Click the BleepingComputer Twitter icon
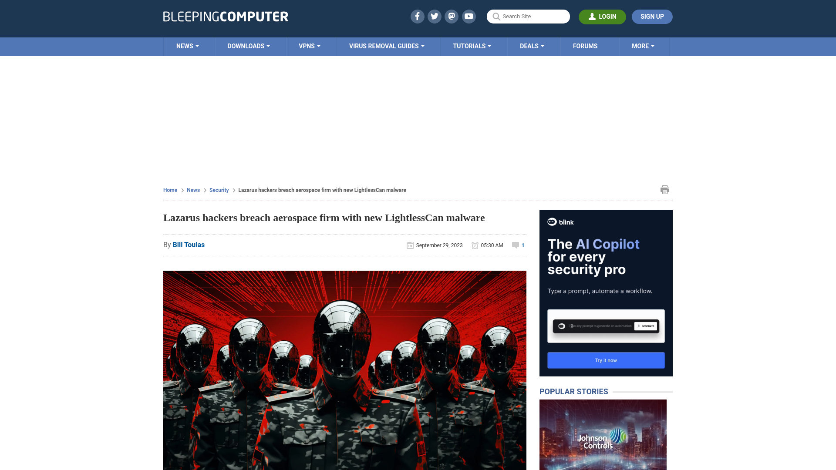Screen dimensions: 836x470 (434, 16)
